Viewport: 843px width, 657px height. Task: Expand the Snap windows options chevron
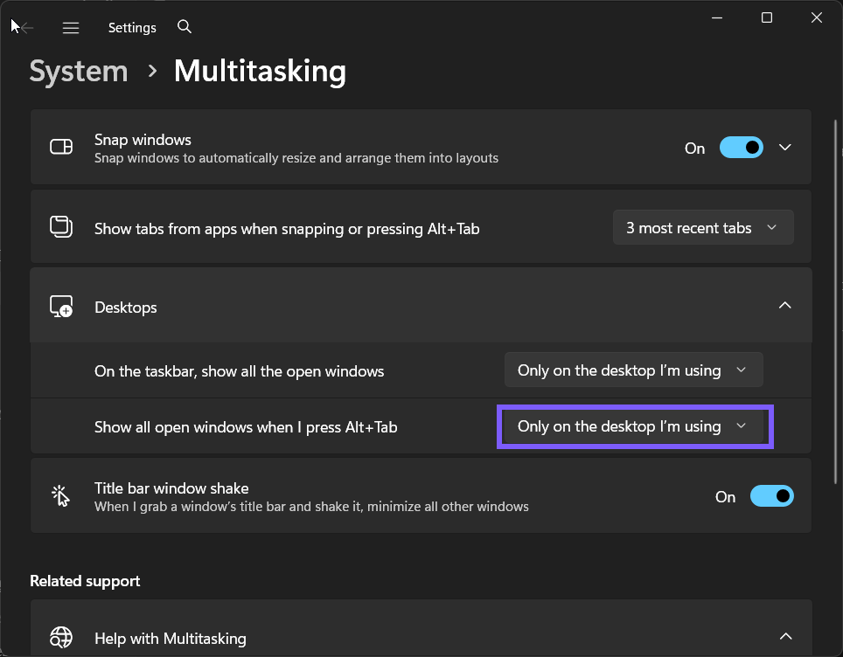click(x=785, y=147)
